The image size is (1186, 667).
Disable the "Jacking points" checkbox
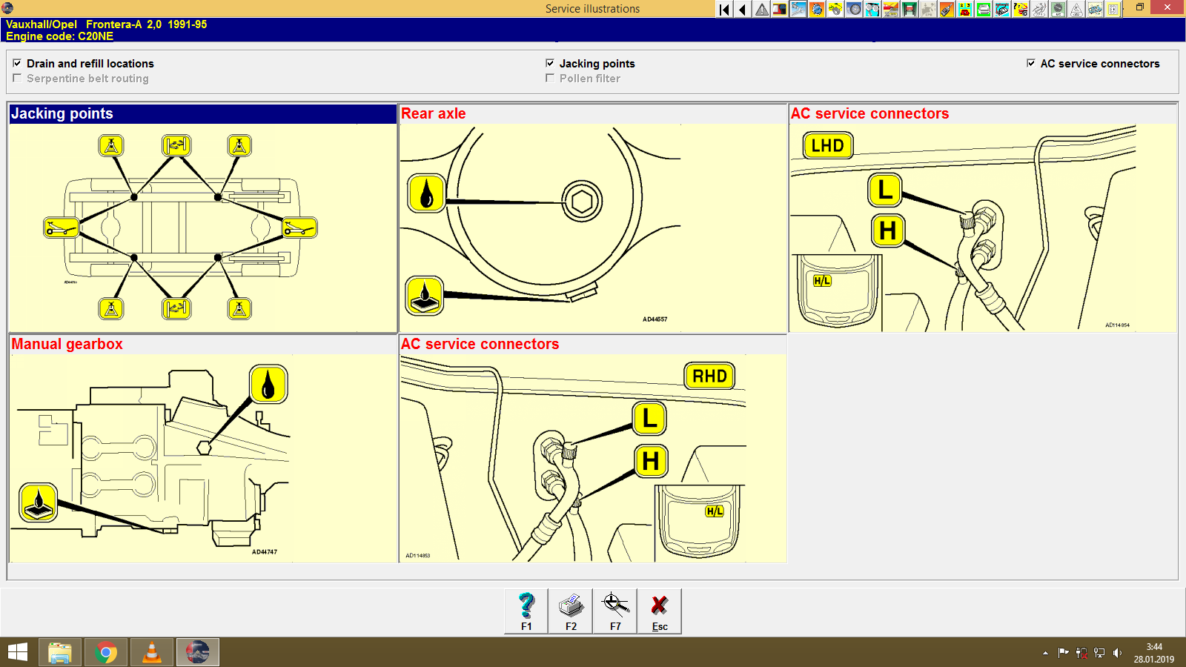[x=550, y=64]
